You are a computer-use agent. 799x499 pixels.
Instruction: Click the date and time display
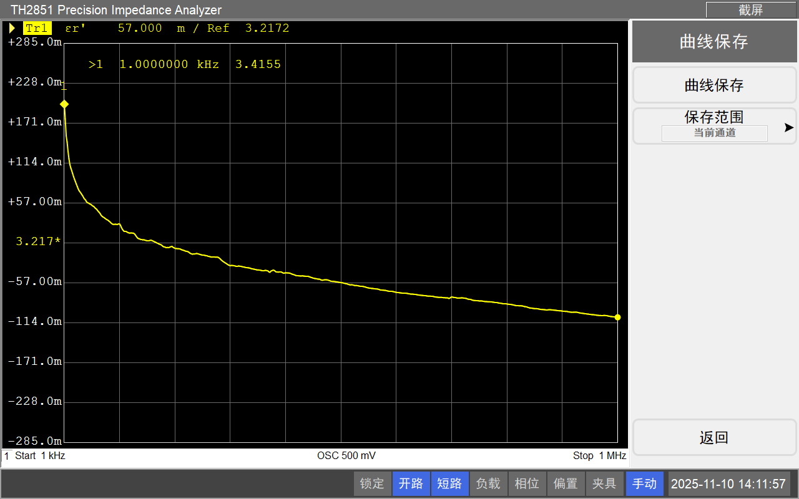(x=728, y=483)
